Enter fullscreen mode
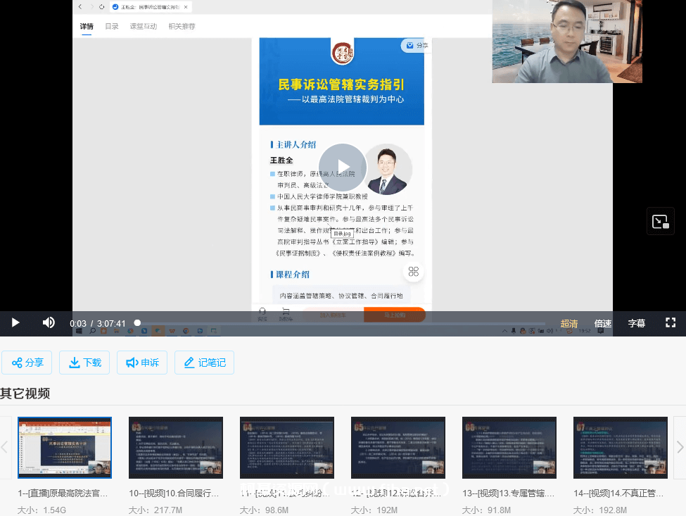 pos(671,323)
